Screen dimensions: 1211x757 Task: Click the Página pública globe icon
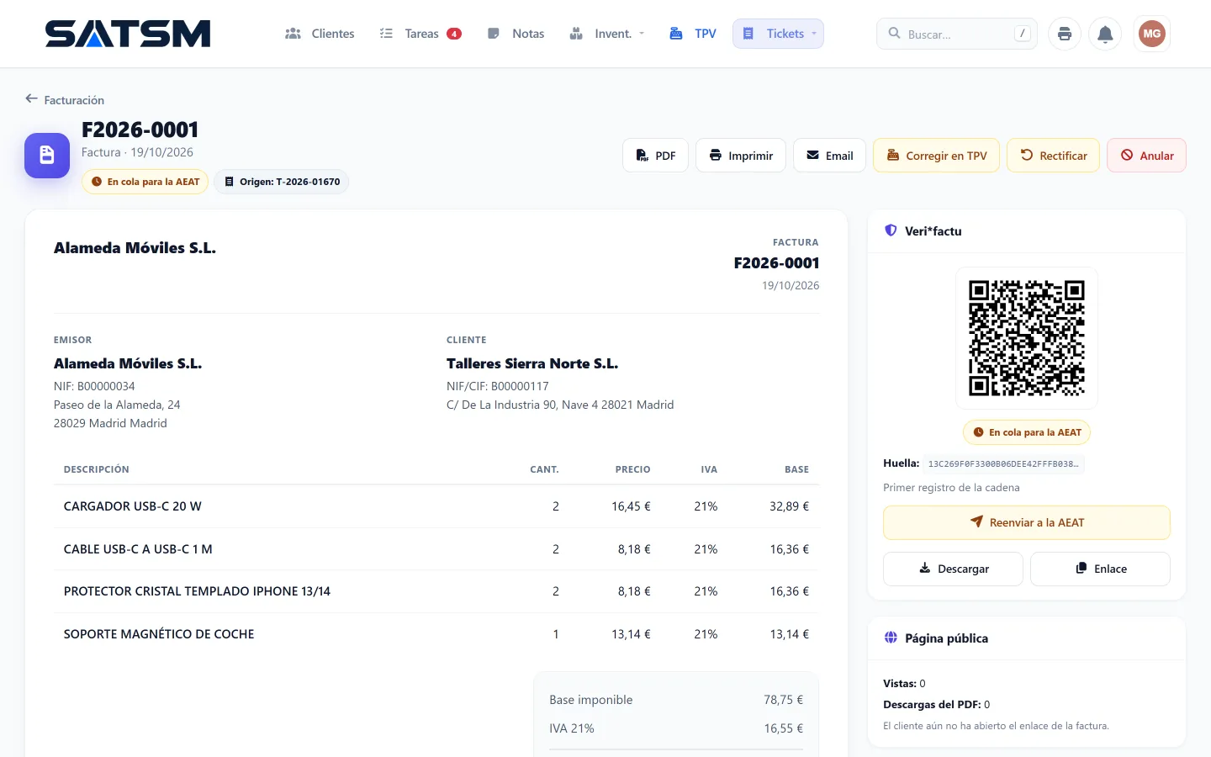[x=891, y=638]
